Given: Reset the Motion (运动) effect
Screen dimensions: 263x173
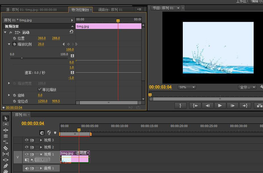Looking at the screenshot, I should click(x=71, y=32).
